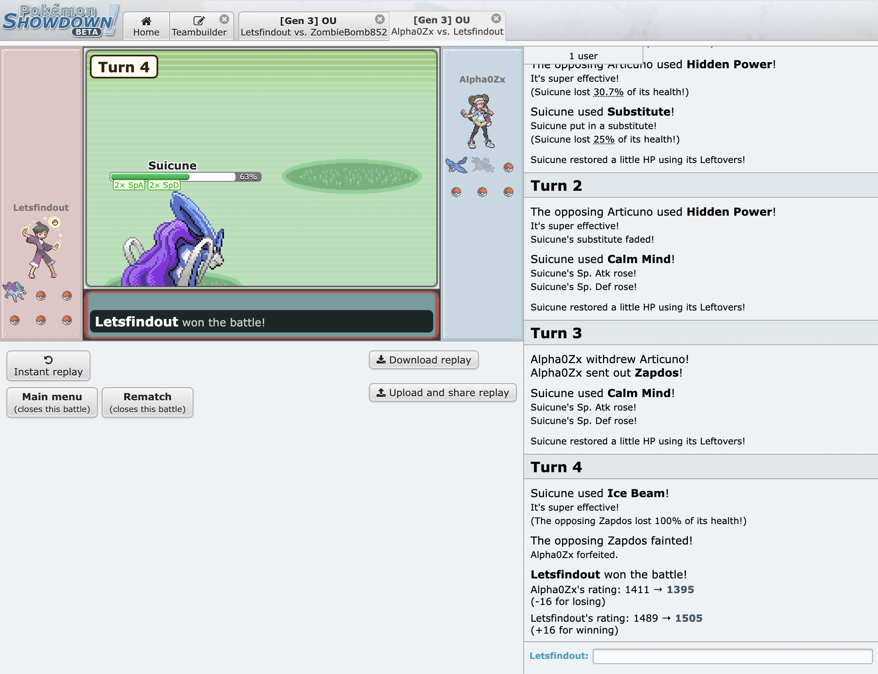This screenshot has height=674, width=878.
Task: Open the 1 user list
Action: pos(583,56)
